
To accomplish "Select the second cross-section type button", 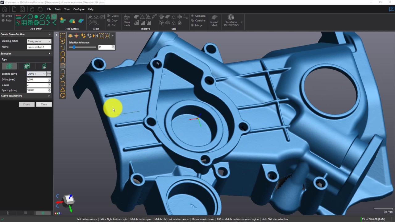I will click(x=27, y=66).
